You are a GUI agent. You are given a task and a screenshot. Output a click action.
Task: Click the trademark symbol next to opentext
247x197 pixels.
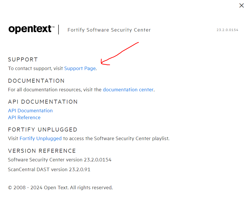tap(54, 26)
